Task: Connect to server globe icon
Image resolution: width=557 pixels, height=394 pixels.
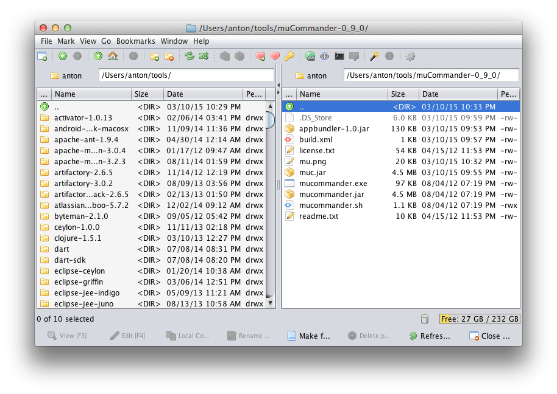Action: click(310, 56)
